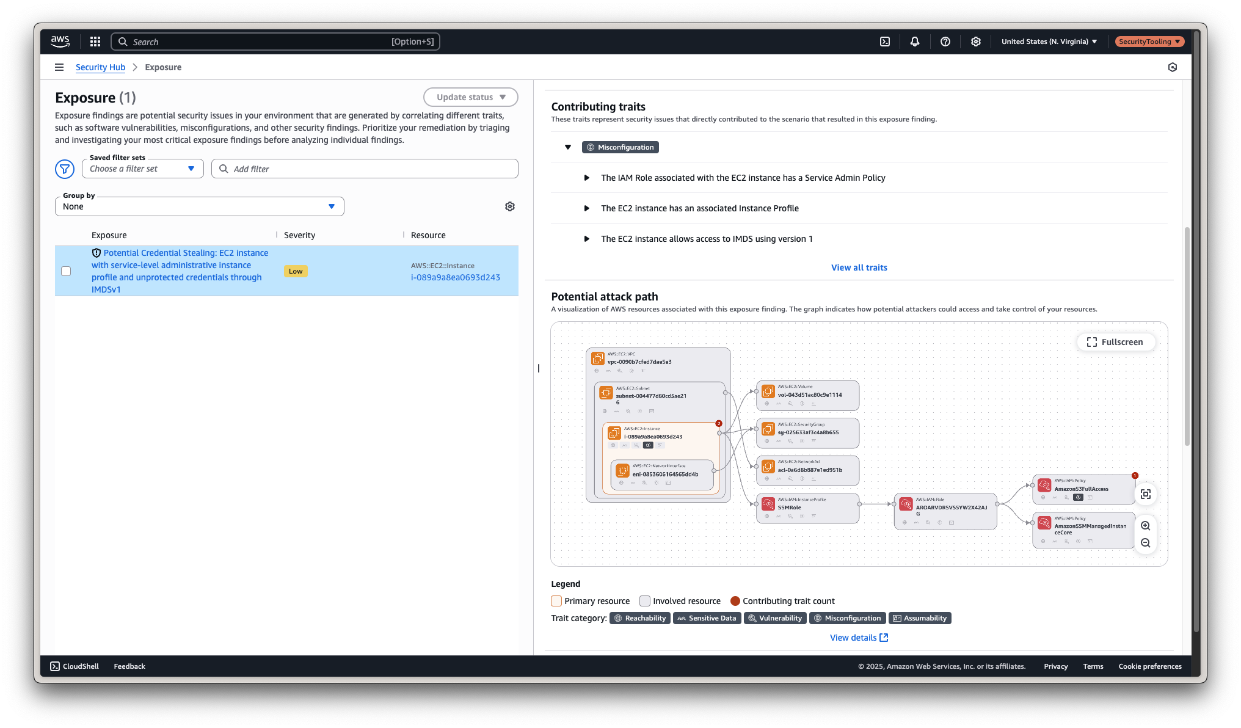
Task: Open the United States region selector
Action: click(x=1049, y=42)
